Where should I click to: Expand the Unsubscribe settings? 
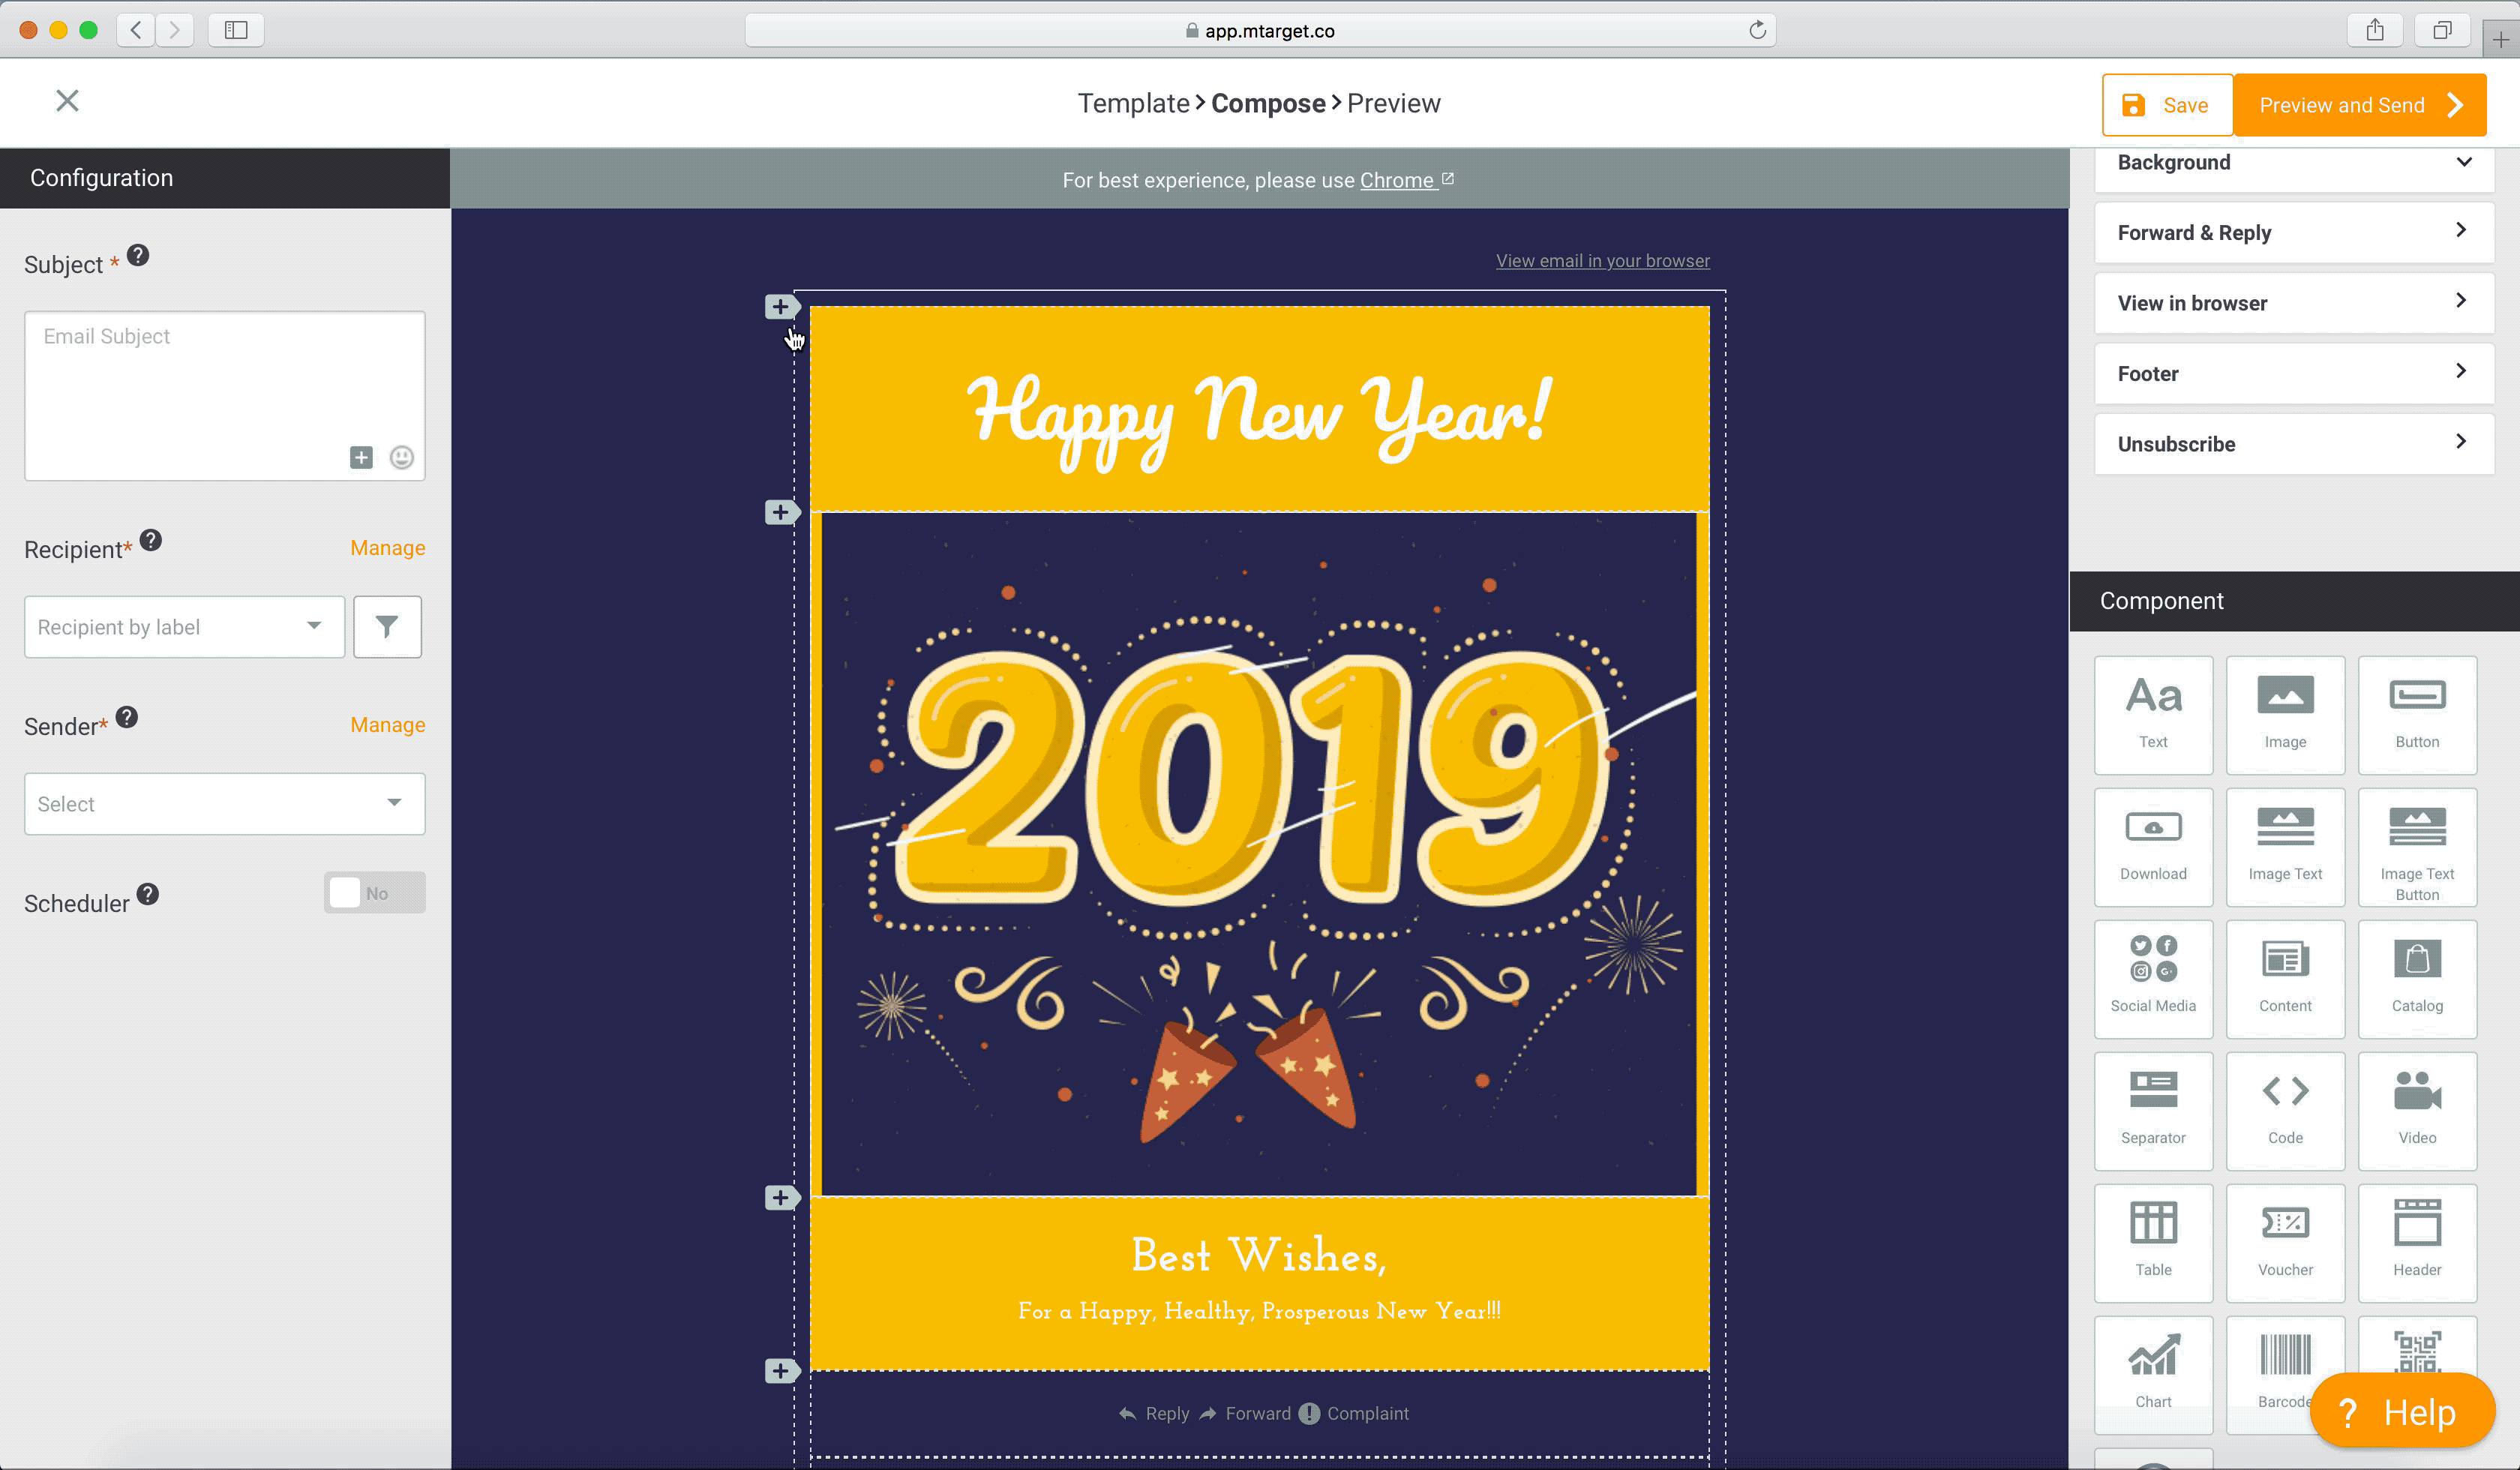click(2293, 444)
